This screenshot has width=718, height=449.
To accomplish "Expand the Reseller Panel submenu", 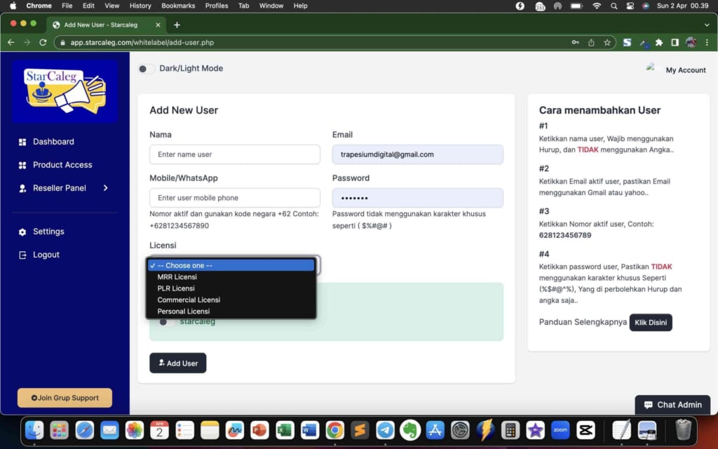I will (106, 188).
